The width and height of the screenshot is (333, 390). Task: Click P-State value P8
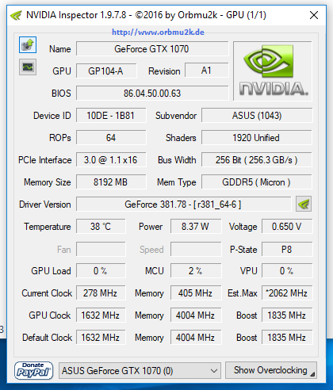point(287,249)
